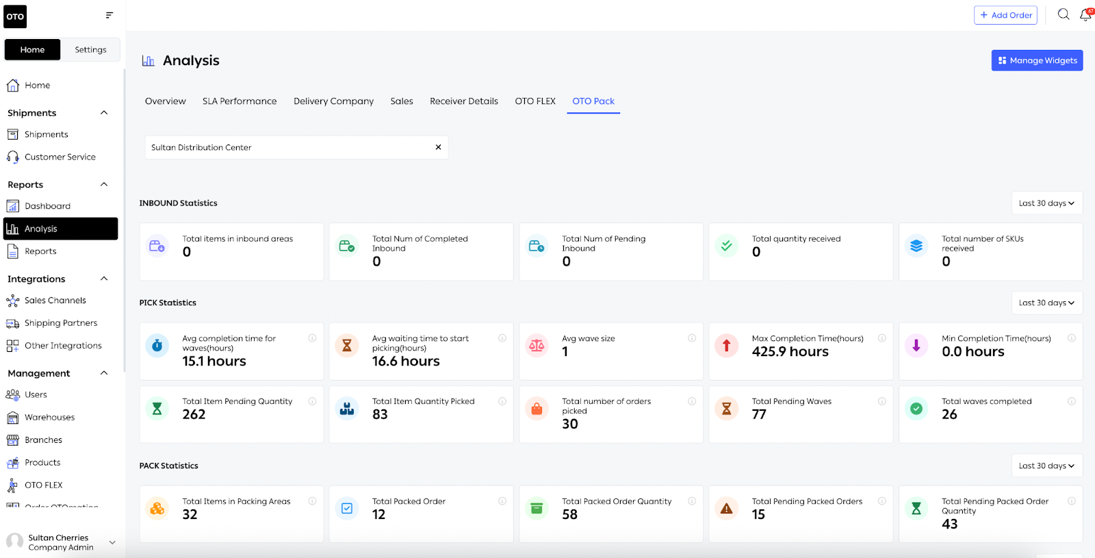Collapse the Management sidebar section
This screenshot has height=558, width=1095.
coord(104,373)
